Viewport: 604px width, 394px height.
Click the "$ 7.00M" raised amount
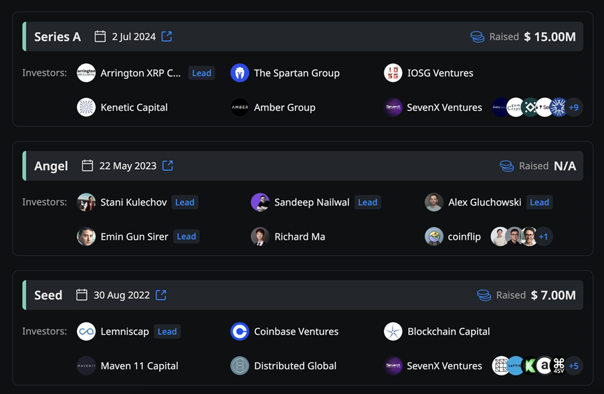[553, 295]
